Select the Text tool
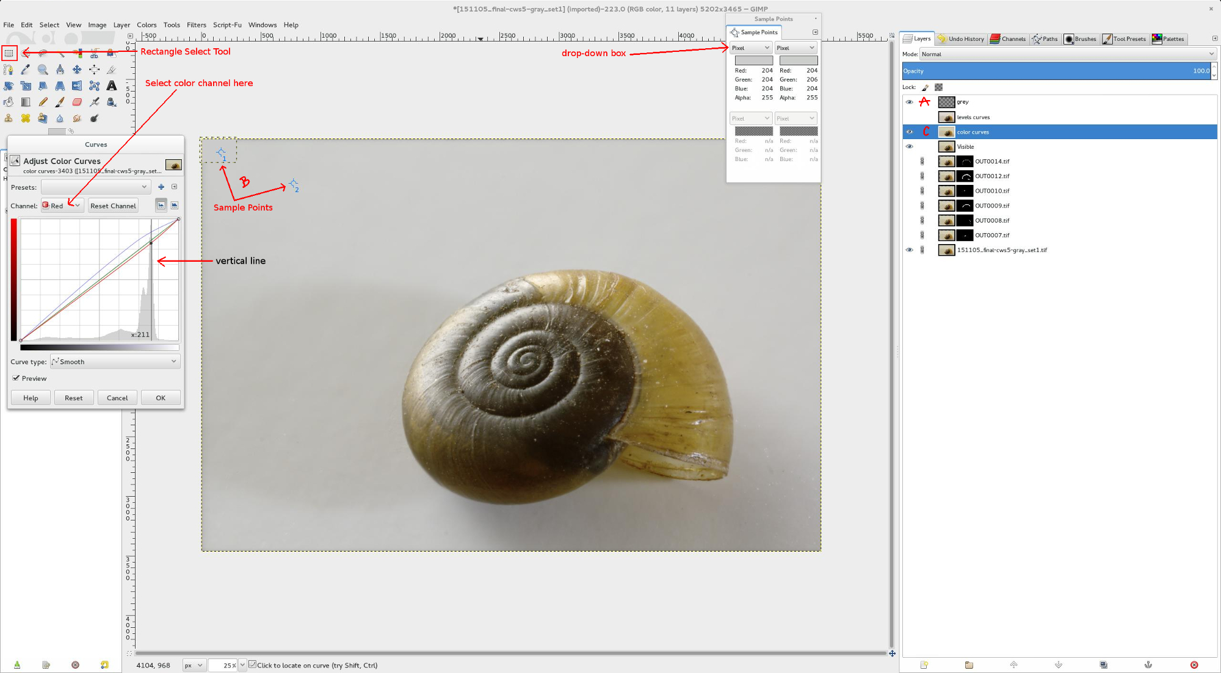The height and width of the screenshot is (673, 1221). 112,86
